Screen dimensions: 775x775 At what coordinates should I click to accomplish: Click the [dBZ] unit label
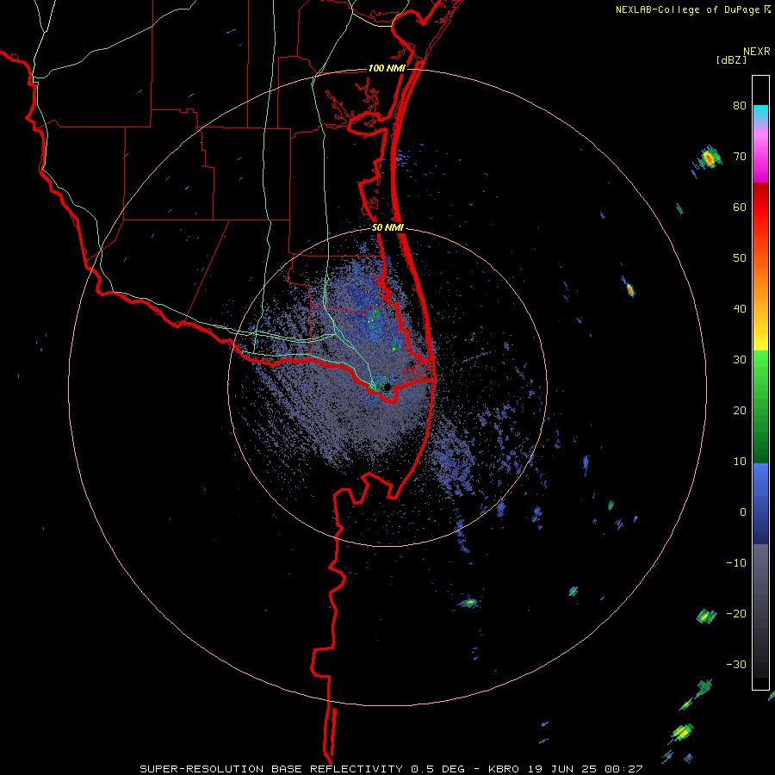click(x=731, y=60)
